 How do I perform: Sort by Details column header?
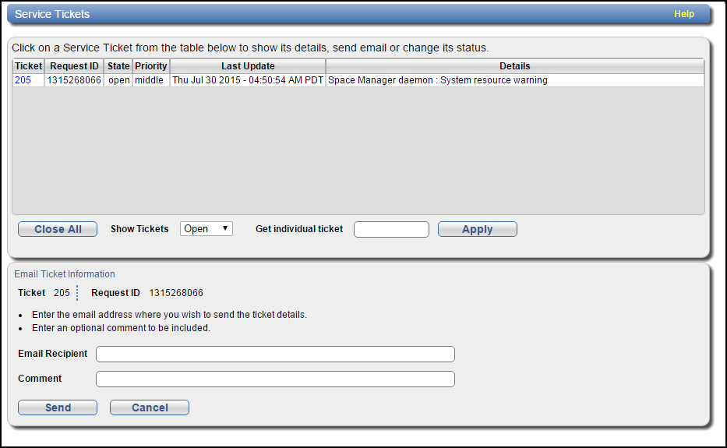514,66
